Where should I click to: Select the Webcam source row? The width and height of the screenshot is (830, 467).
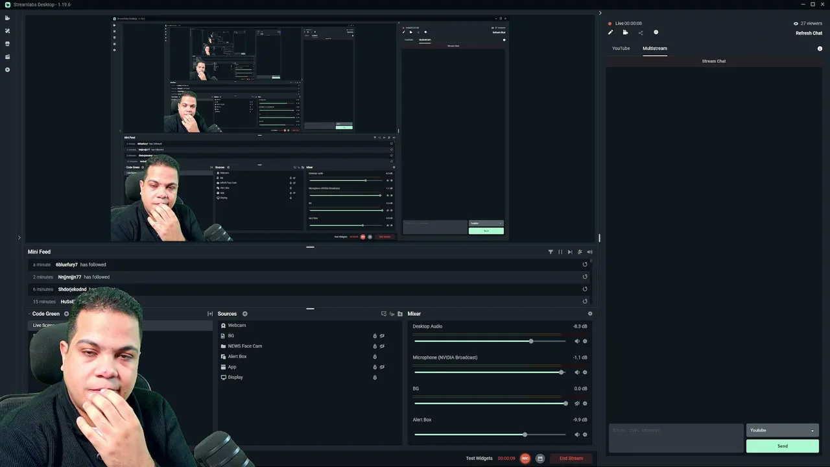[309, 326]
